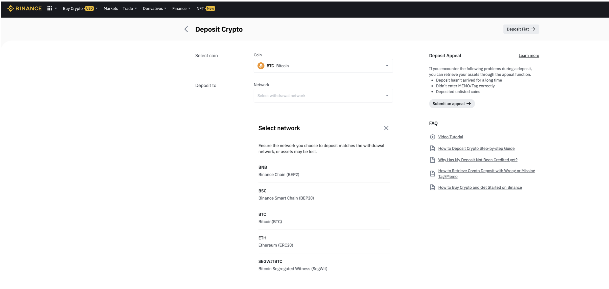Click the Bitcoin coin icon in the selector

coord(261,66)
